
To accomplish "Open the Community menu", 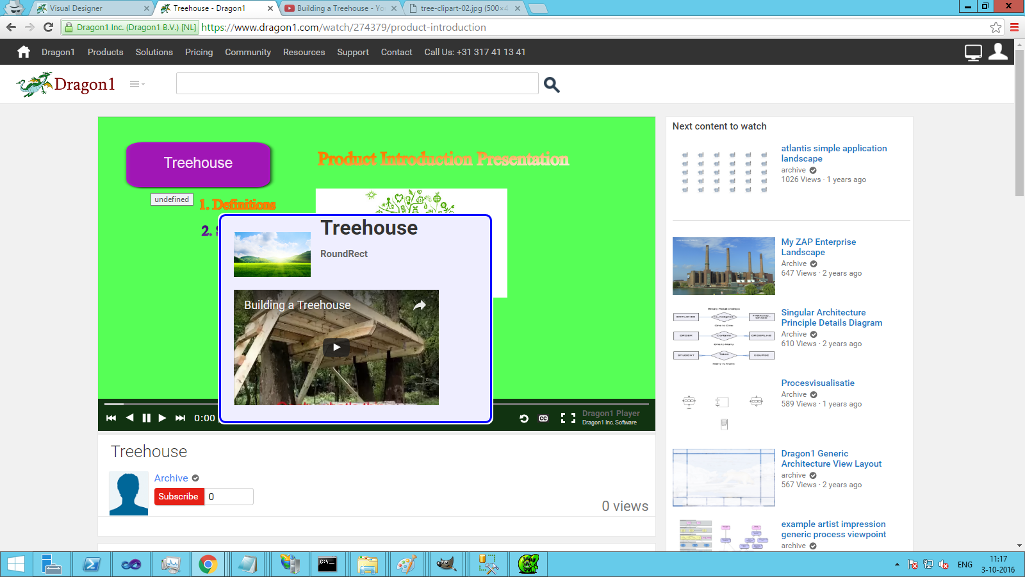I will [x=248, y=52].
